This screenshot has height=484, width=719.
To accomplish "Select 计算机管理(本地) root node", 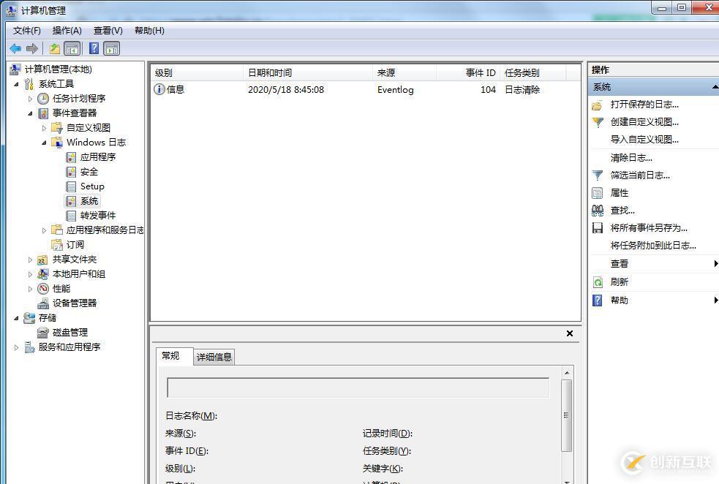I will (x=59, y=69).
